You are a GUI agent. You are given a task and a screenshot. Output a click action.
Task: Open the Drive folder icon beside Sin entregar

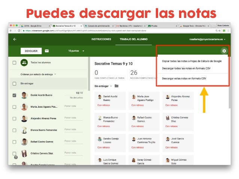pyautogui.click(x=117, y=86)
